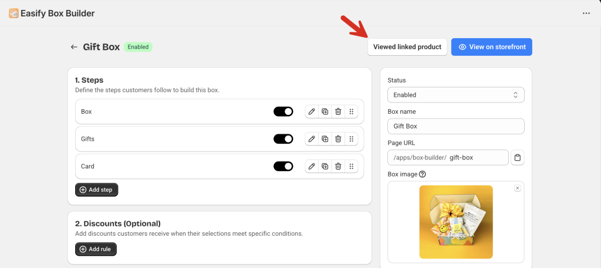The height and width of the screenshot is (268, 601).
Task: Remove the box image with X
Action: (518, 188)
